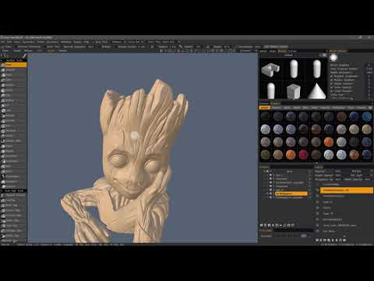Viewport: 374px width, 281px height.
Task: Open the Symmetry menu
Action: pyautogui.click(x=28, y=42)
